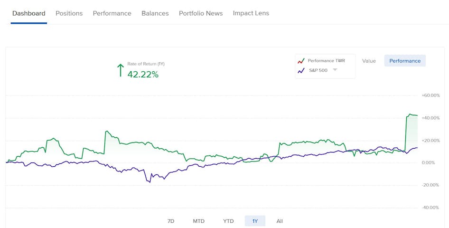
Task: Click the green up arrow icon
Action: click(x=120, y=70)
